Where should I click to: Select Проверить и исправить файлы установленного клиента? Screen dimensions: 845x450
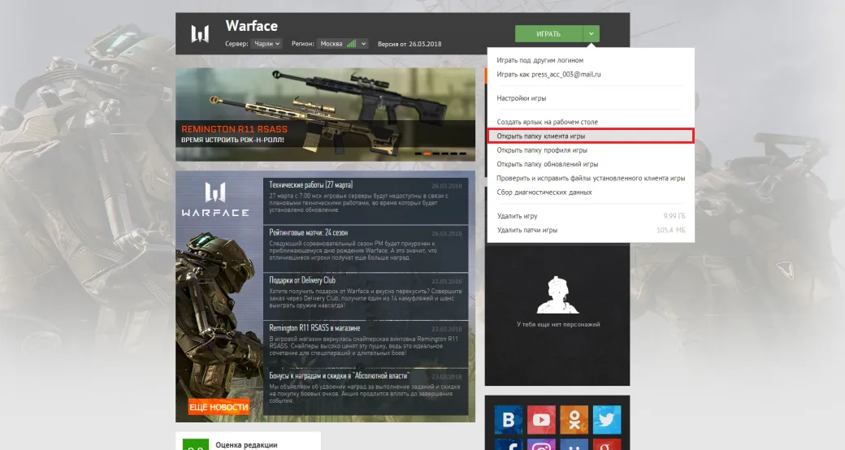591,178
